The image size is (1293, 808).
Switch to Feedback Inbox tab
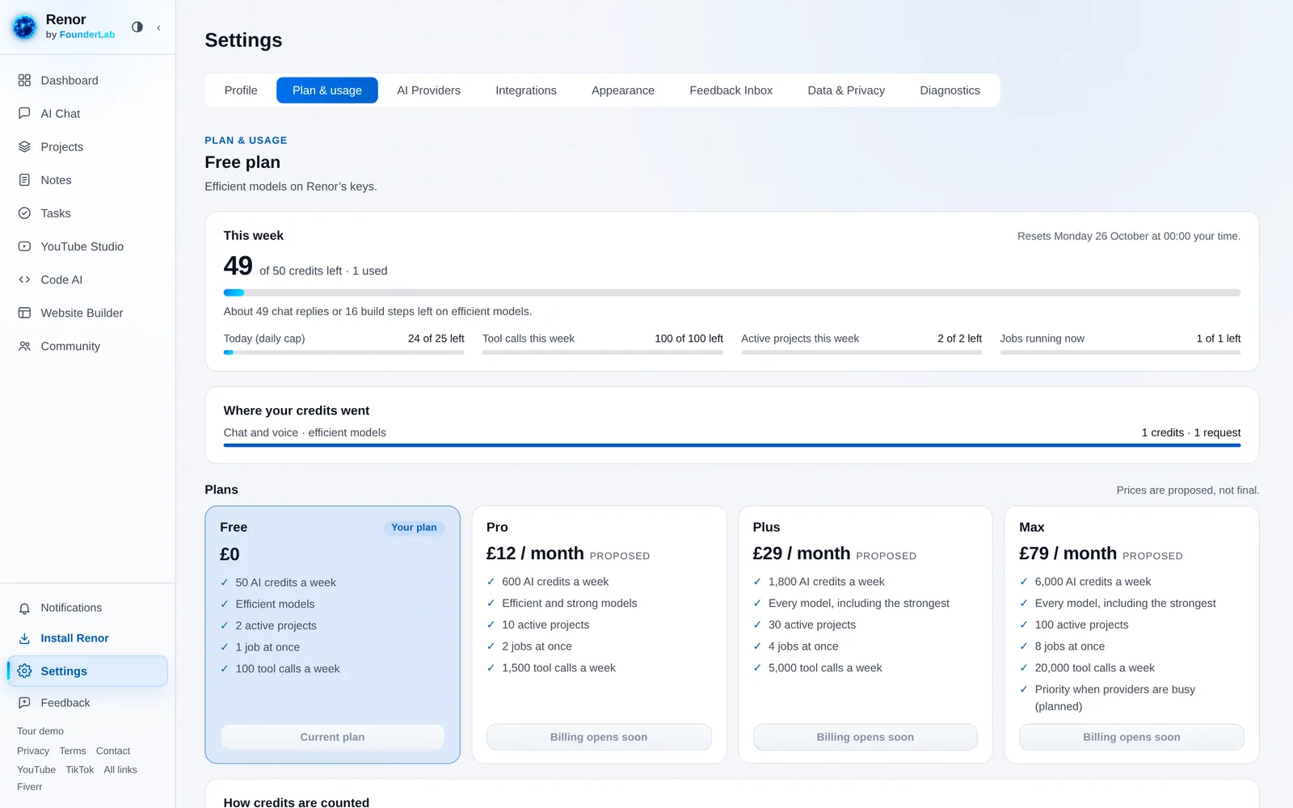(x=731, y=90)
